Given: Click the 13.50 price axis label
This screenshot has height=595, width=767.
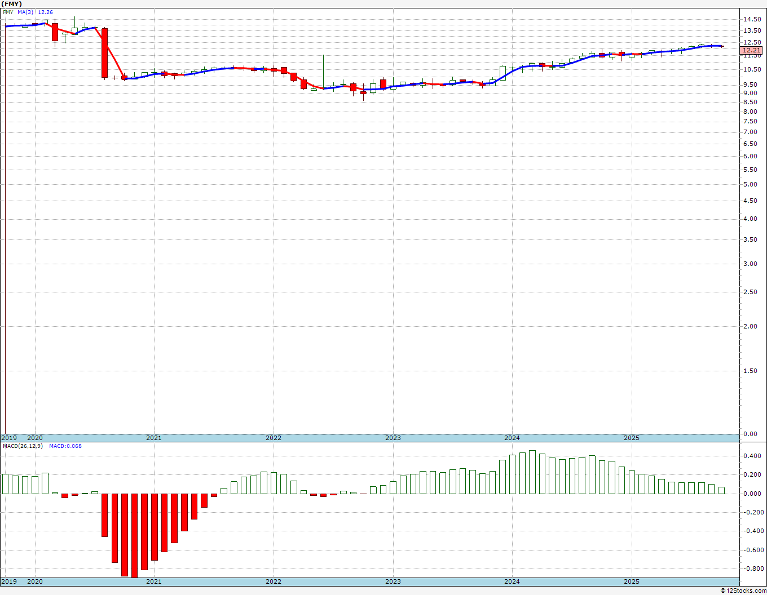Looking at the screenshot, I should point(751,31).
